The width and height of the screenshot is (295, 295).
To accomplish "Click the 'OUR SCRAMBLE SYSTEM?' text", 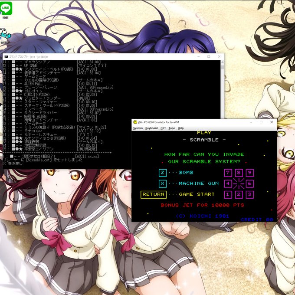I will (x=204, y=162).
